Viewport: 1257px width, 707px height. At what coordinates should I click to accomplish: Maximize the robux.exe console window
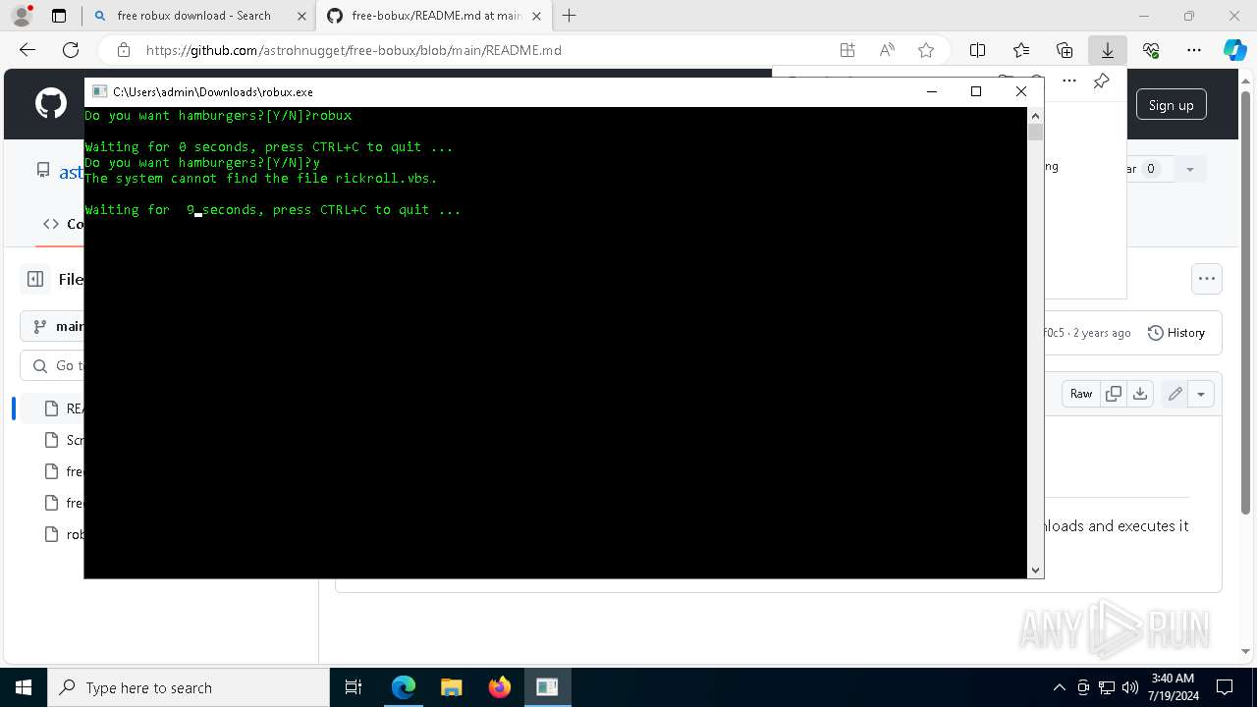click(975, 91)
